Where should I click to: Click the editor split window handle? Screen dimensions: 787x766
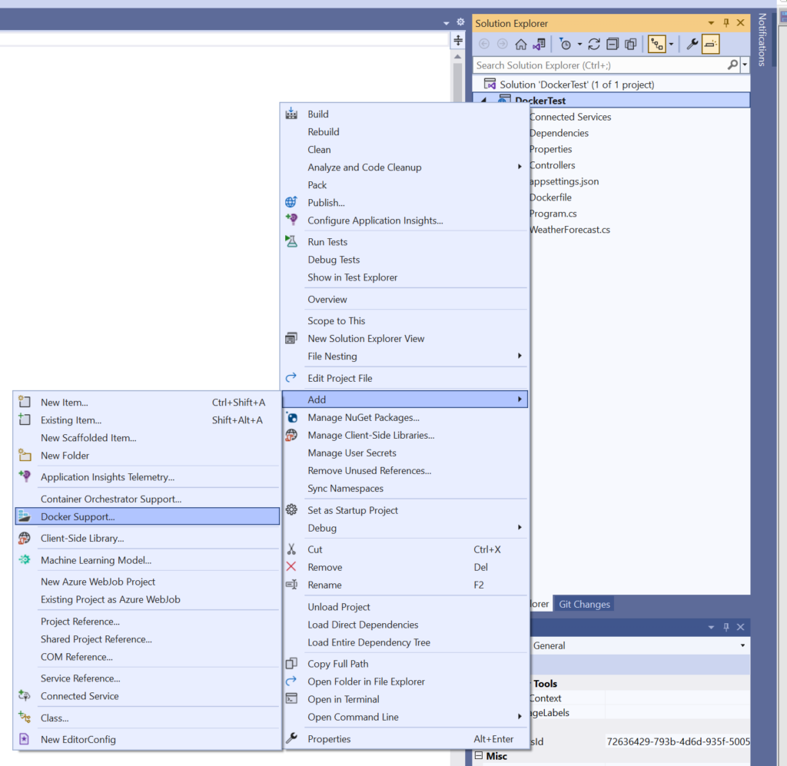pos(458,40)
